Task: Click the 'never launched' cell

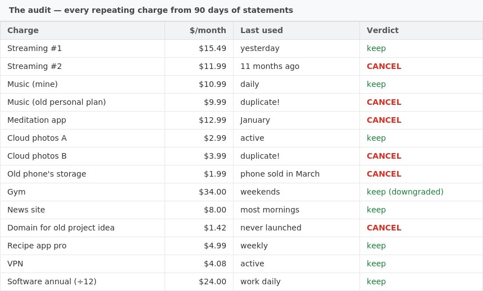Action: tap(297, 228)
